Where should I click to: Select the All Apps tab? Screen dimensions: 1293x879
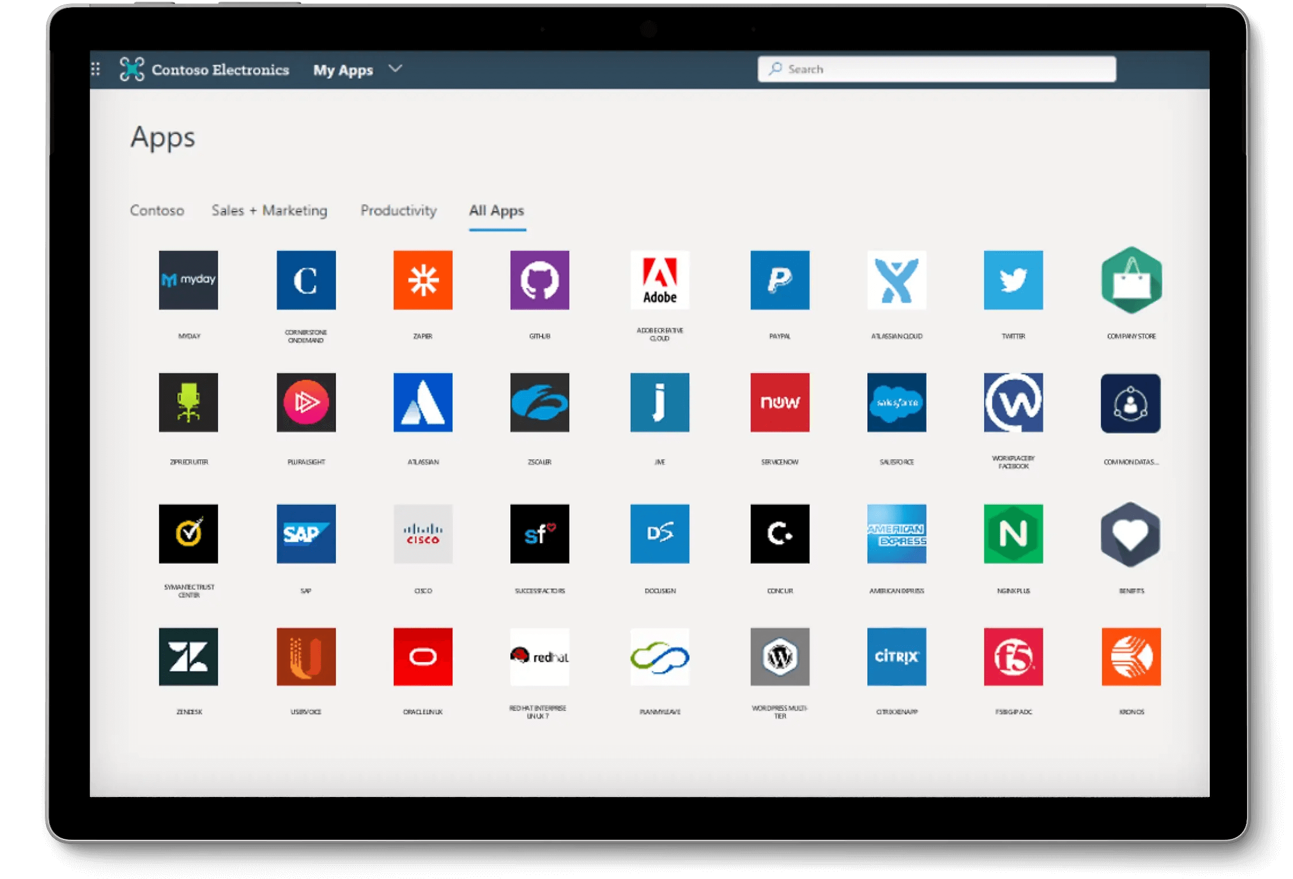click(x=497, y=211)
